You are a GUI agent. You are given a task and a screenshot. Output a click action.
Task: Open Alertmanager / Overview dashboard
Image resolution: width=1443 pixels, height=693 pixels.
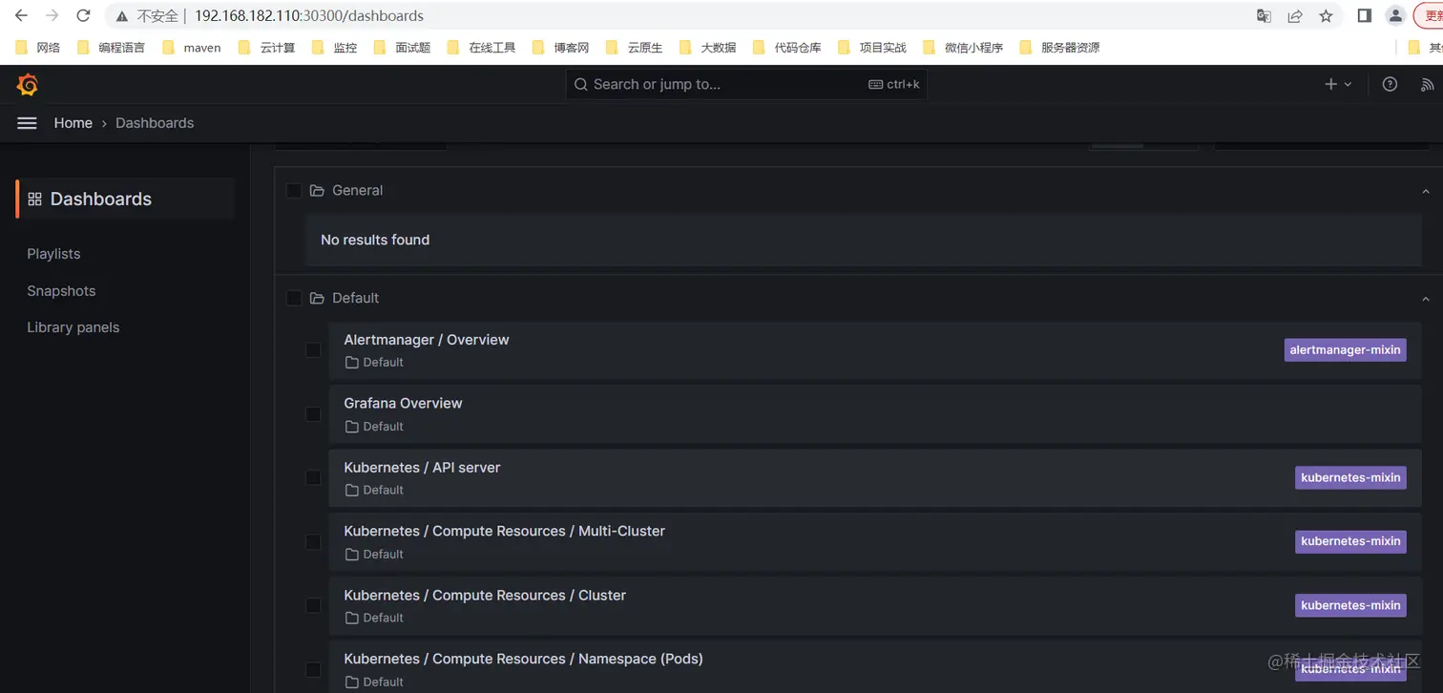tap(427, 340)
